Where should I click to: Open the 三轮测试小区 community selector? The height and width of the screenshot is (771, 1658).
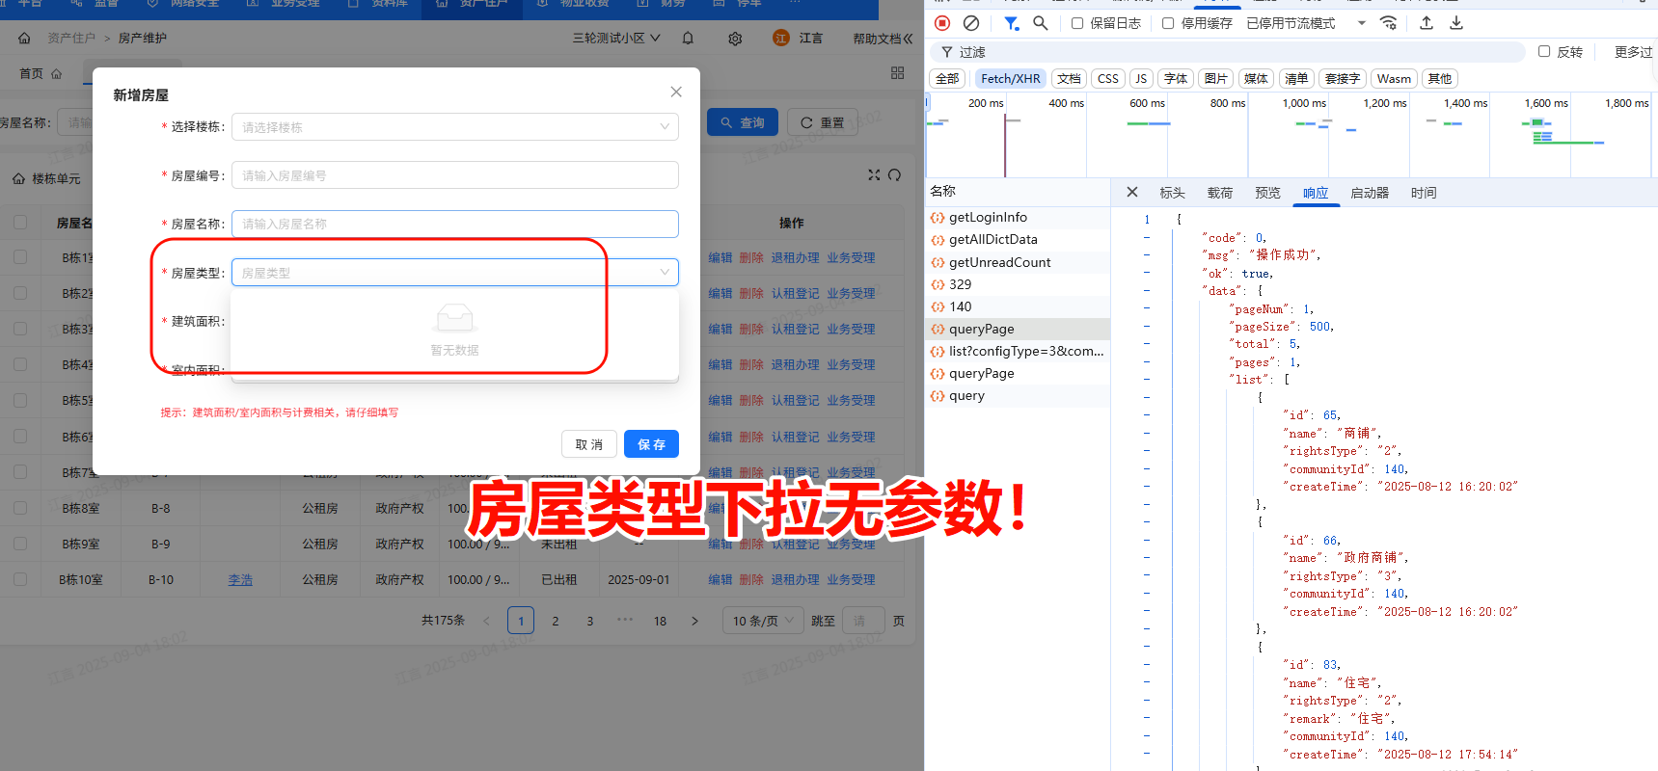(x=616, y=39)
